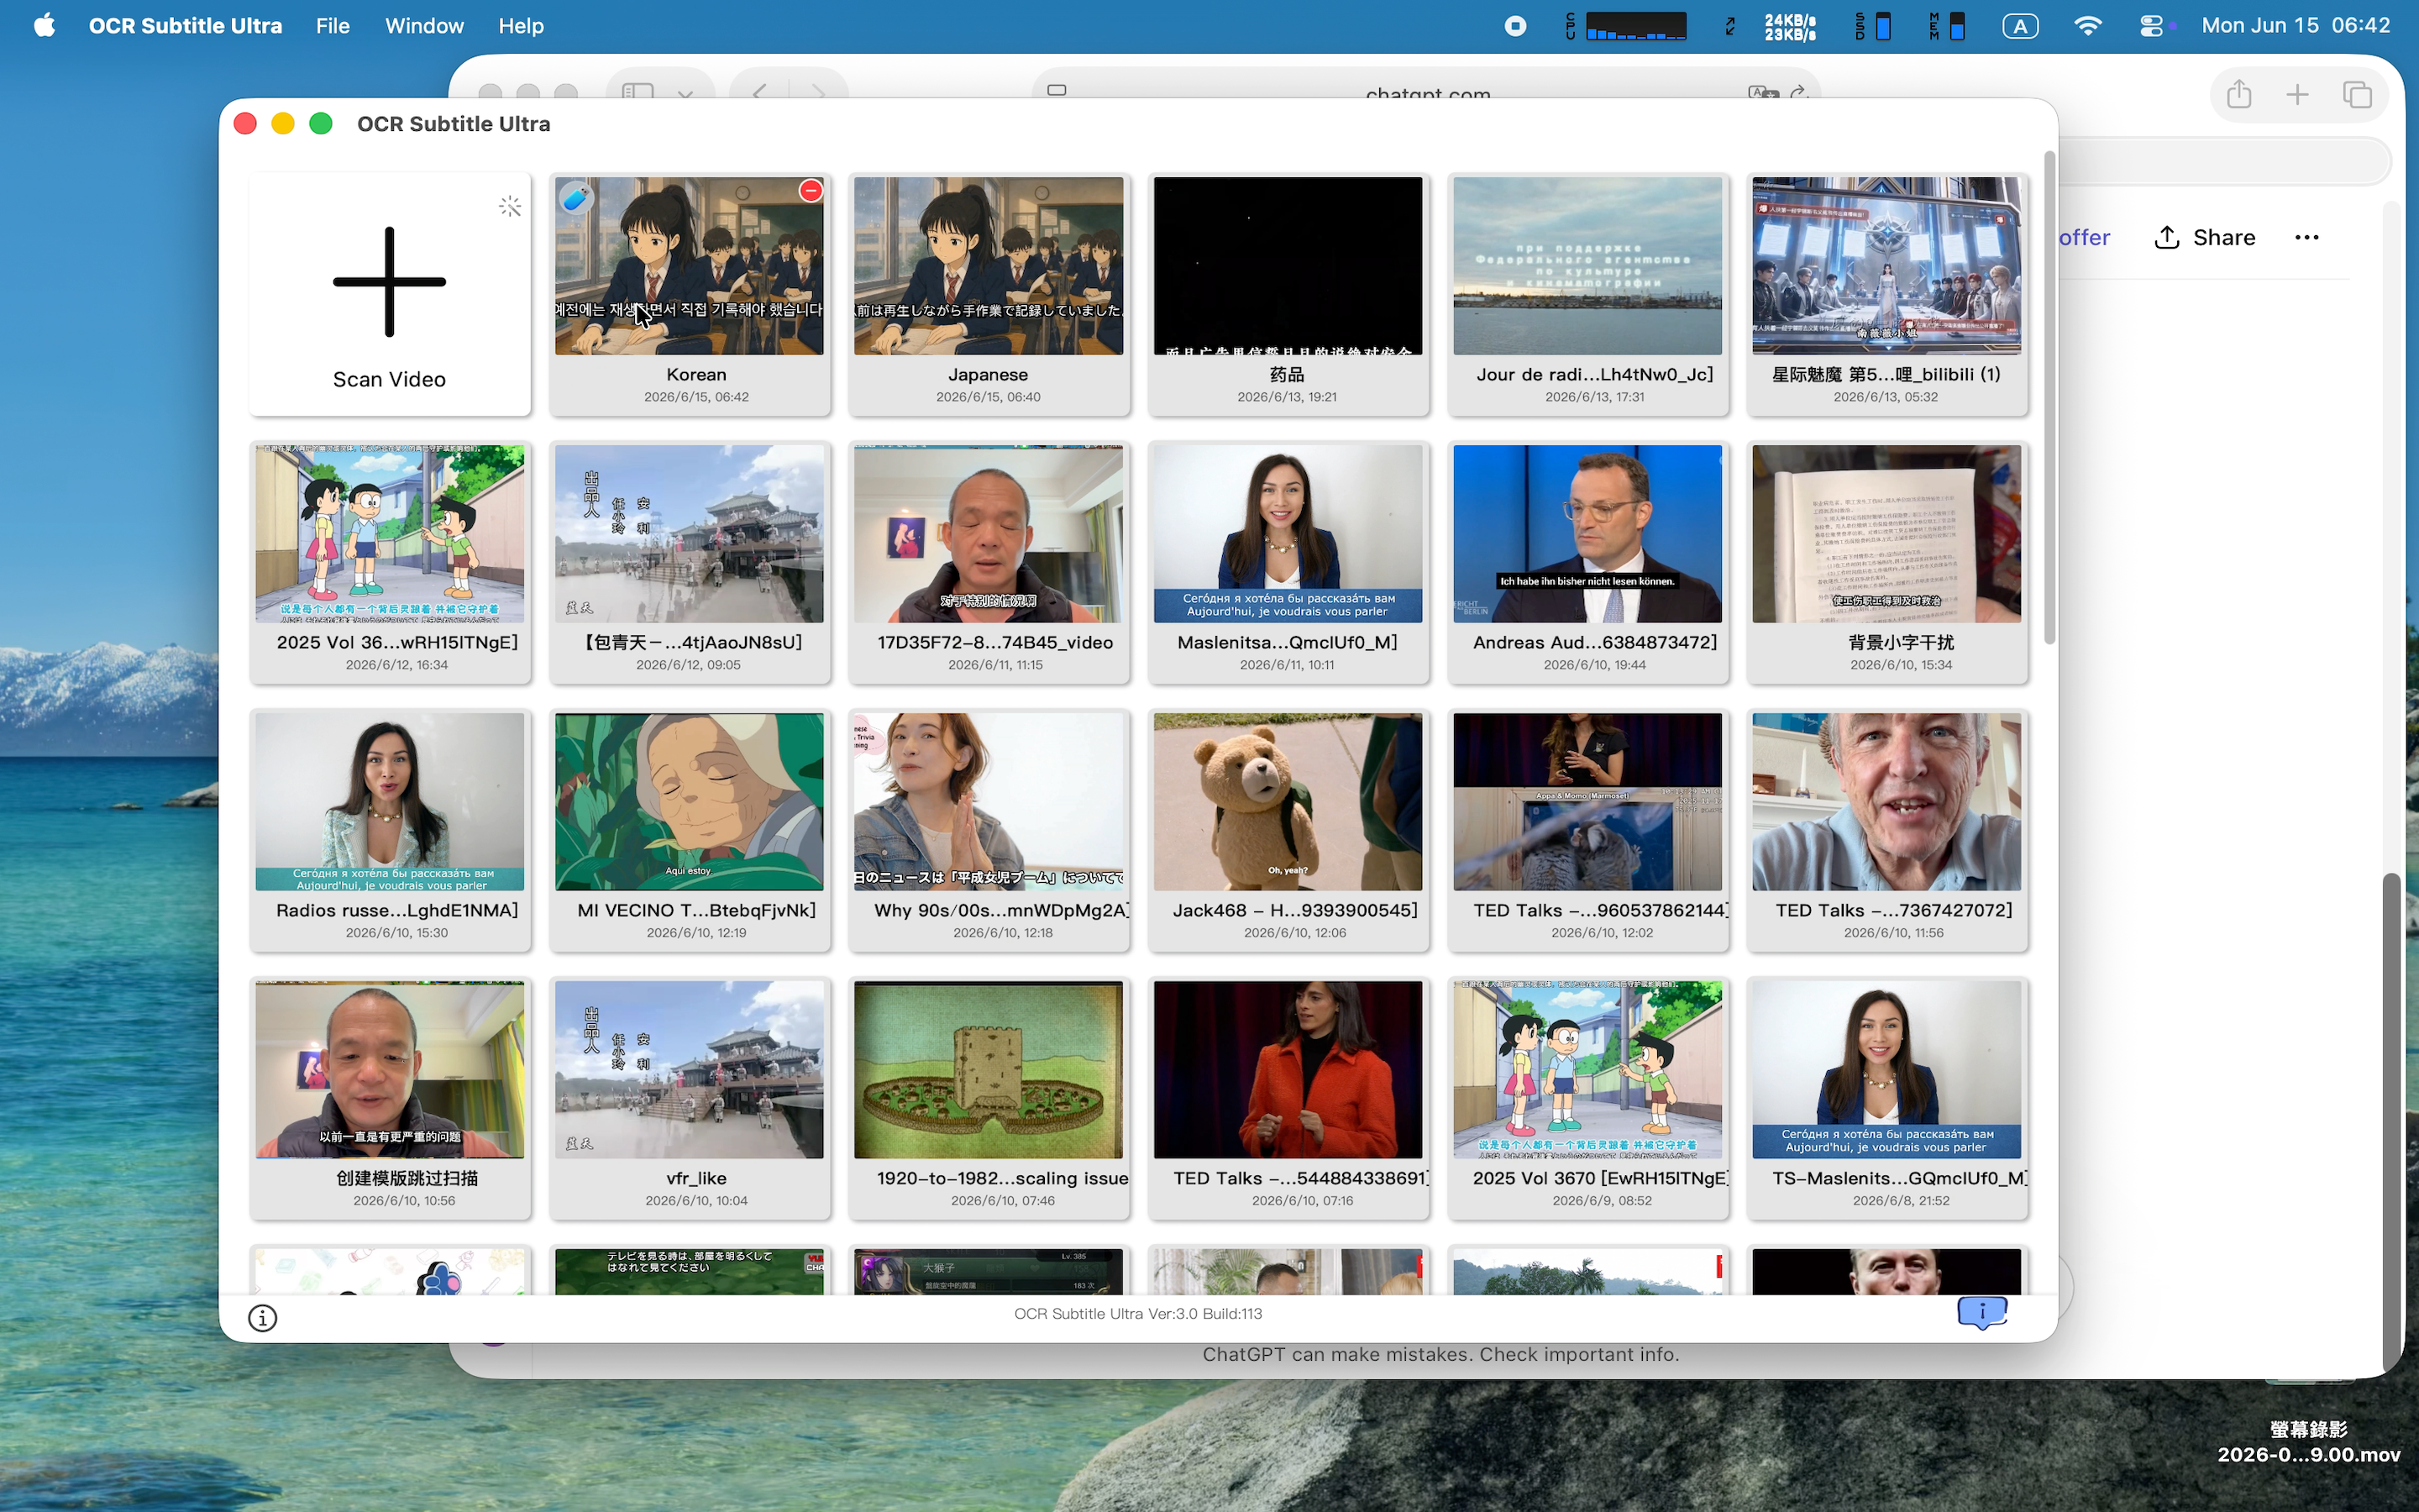
Task: Click the project list vertical scrollbar
Action: point(2049,398)
